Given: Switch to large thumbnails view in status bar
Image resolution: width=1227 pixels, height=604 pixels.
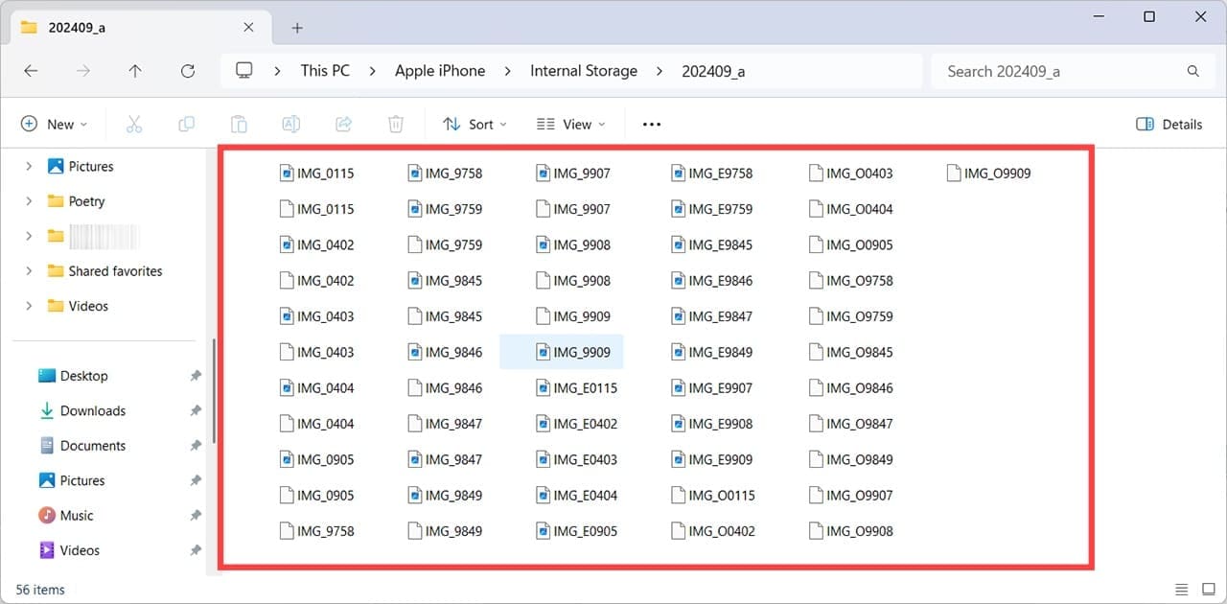Looking at the screenshot, I should [1208, 589].
